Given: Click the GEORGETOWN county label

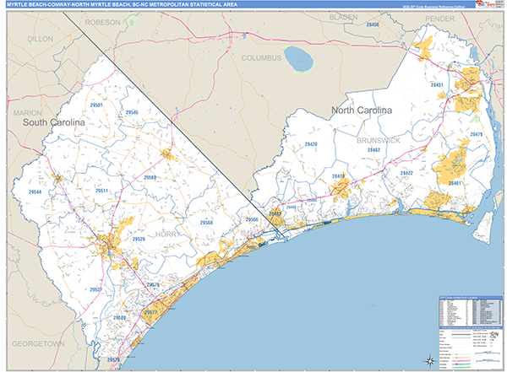Looking at the screenshot, I should pos(37,345).
